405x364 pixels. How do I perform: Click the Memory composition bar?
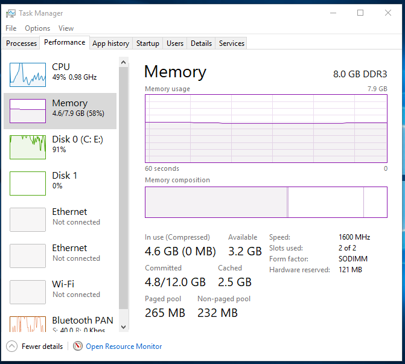(x=266, y=202)
